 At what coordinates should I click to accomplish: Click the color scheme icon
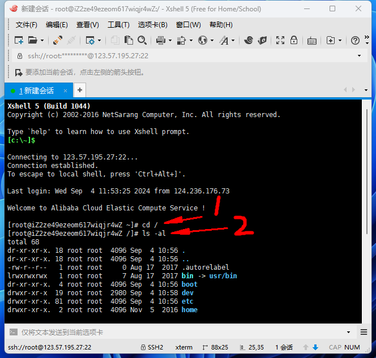(181, 40)
